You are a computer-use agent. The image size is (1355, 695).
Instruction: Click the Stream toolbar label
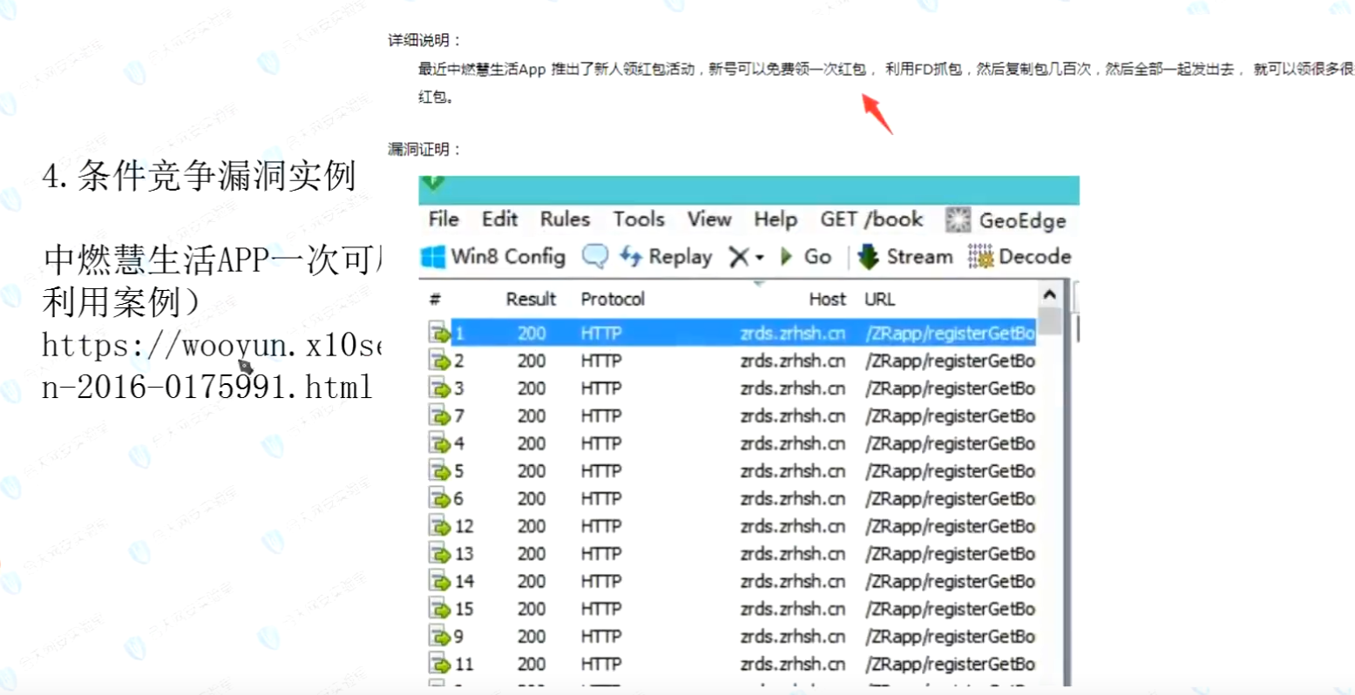[919, 257]
